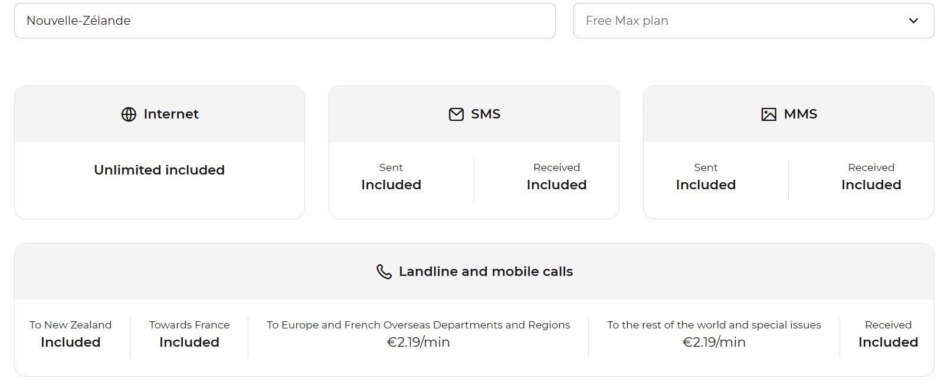Image resolution: width=941 pixels, height=385 pixels.
Task: Click the Europe and French Overseas rate
Action: tap(418, 342)
